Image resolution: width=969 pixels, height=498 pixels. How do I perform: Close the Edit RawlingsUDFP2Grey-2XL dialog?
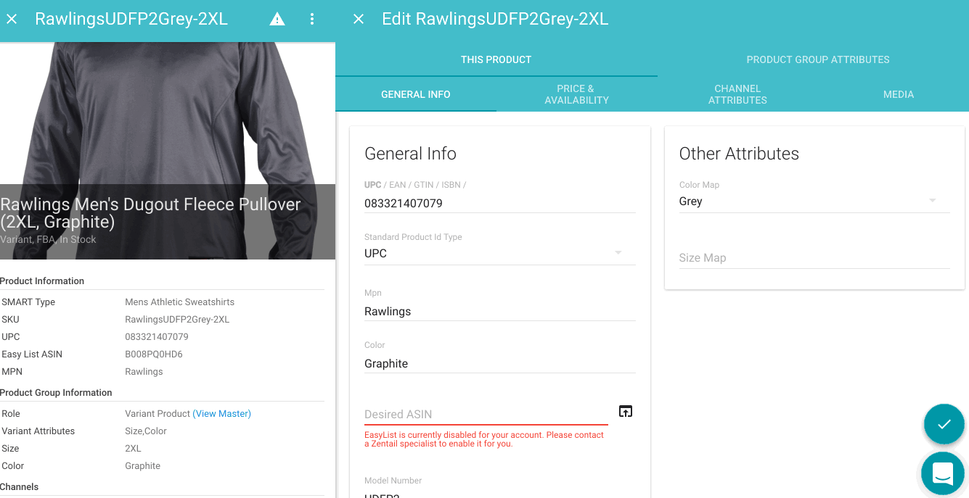tap(359, 20)
